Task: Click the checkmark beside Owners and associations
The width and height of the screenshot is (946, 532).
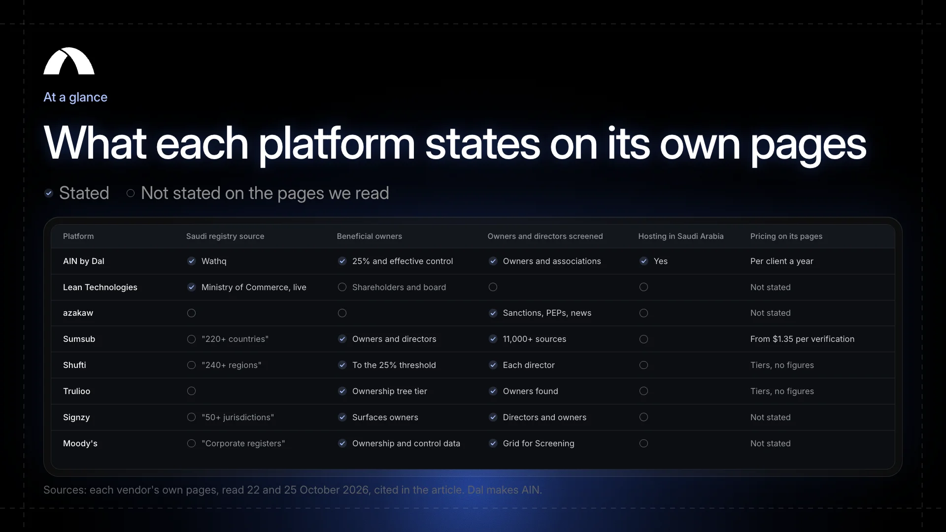Action: click(493, 261)
